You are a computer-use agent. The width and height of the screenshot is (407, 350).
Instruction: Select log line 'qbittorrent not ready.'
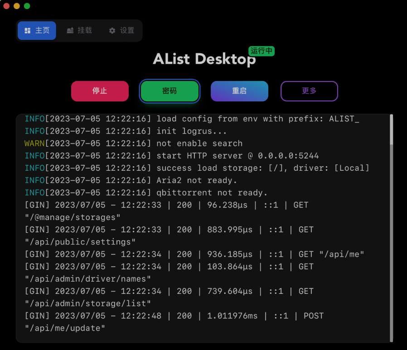tap(146, 192)
